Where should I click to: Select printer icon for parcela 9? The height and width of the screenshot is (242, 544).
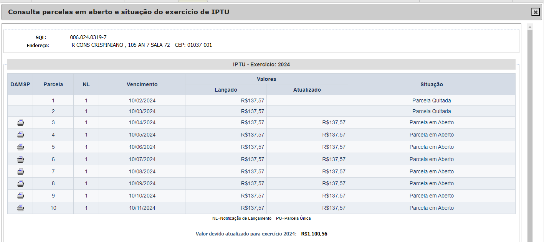pos(20,196)
